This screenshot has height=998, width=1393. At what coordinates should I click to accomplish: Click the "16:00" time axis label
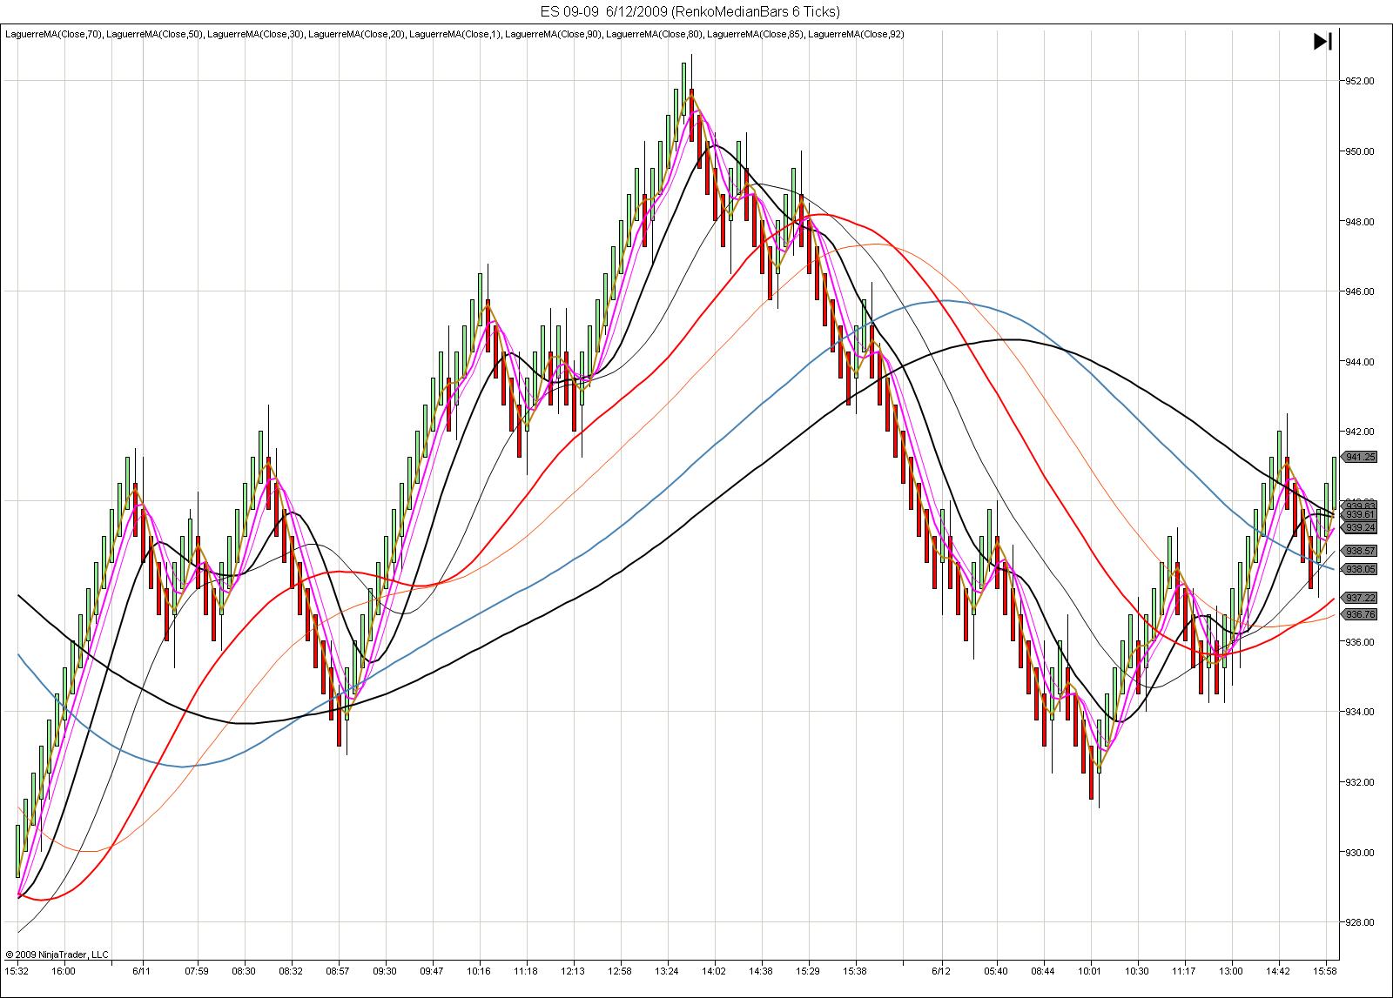pyautogui.click(x=63, y=971)
